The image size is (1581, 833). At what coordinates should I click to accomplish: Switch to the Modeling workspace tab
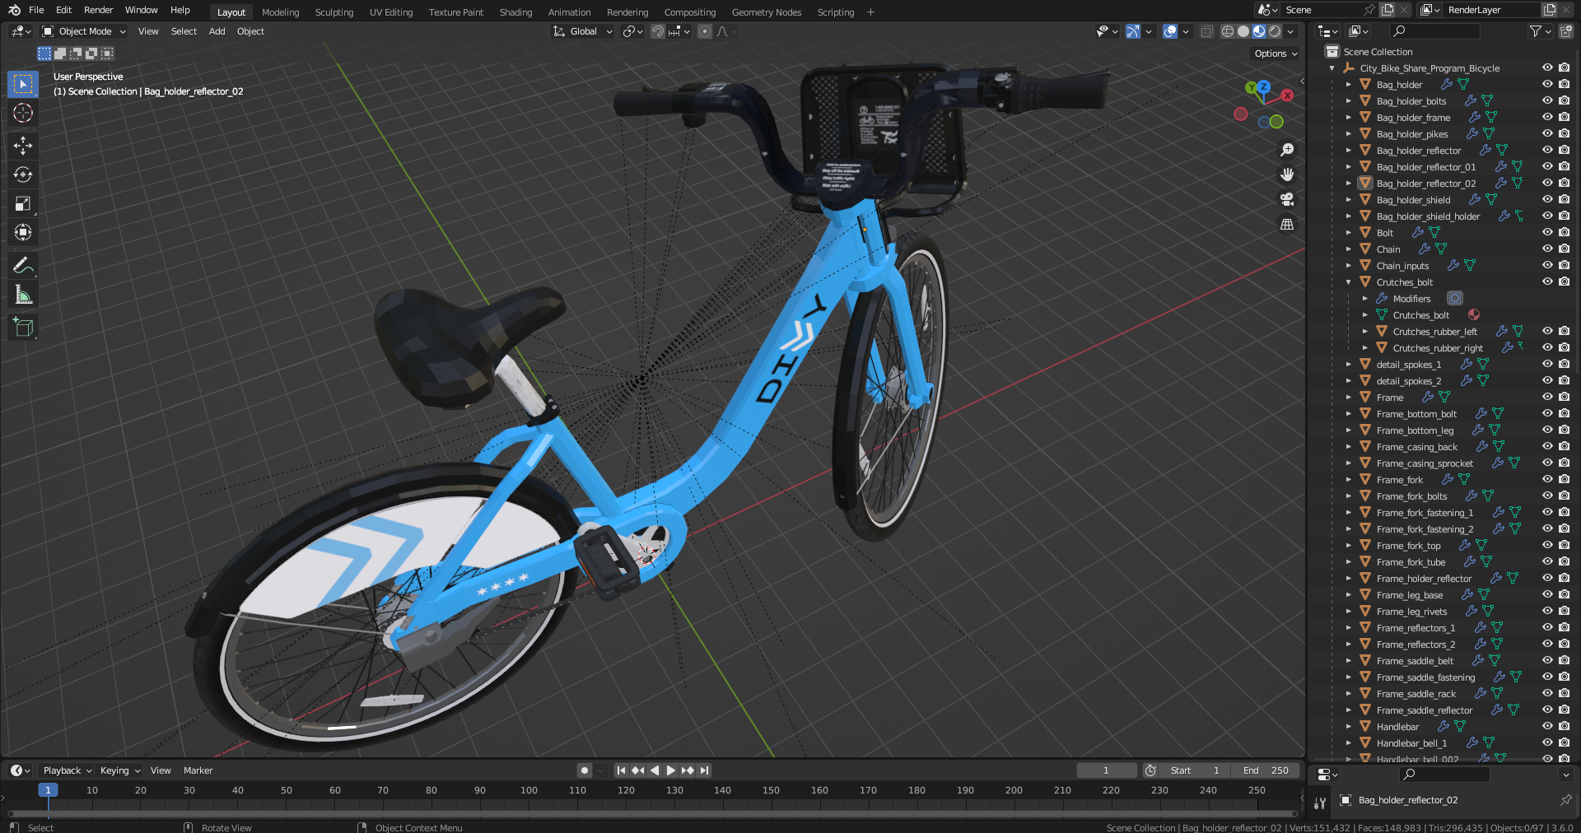(x=280, y=12)
